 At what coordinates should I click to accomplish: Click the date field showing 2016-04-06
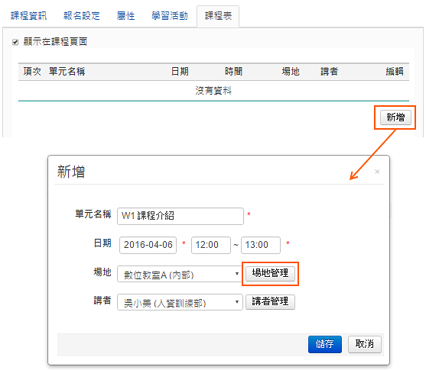point(148,245)
